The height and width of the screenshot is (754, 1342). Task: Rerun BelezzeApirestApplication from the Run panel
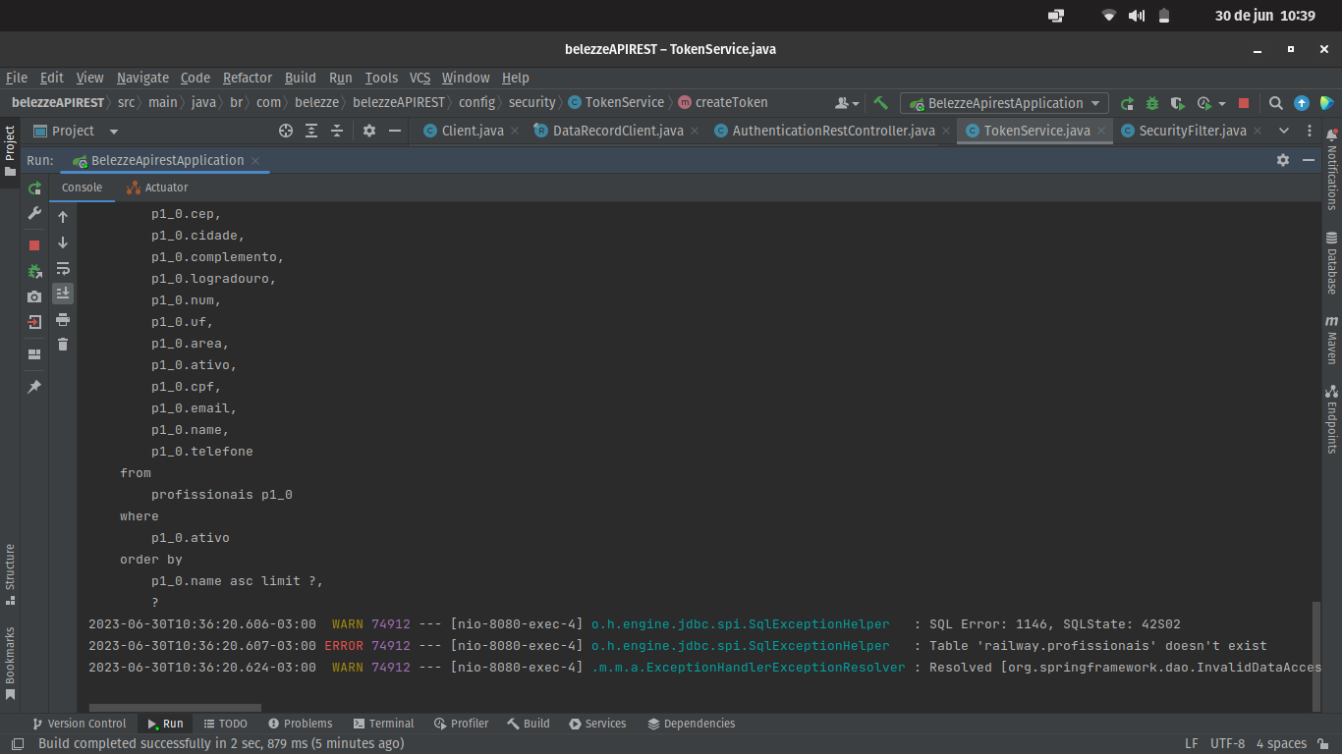[x=34, y=188]
